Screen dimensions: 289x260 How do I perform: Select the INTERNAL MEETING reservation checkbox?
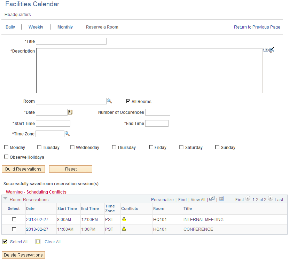14,219
